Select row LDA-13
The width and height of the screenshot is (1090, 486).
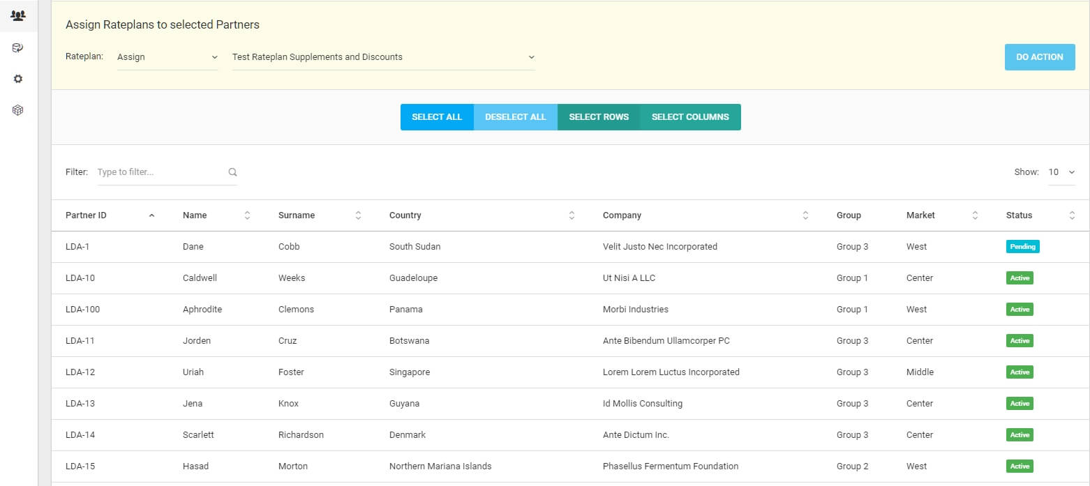point(570,404)
